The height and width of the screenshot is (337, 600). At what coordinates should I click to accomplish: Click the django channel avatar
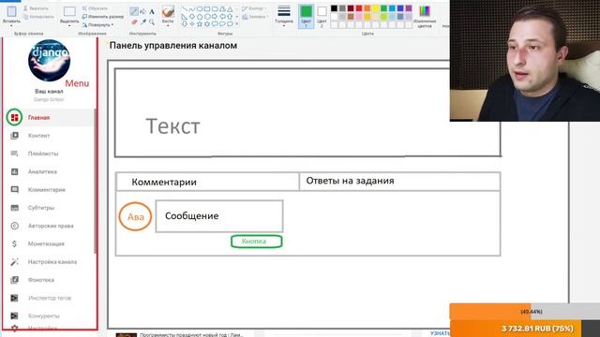point(49,60)
